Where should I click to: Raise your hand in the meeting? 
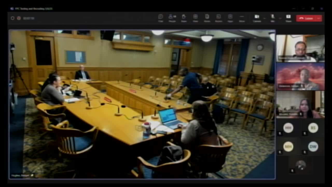point(184,18)
